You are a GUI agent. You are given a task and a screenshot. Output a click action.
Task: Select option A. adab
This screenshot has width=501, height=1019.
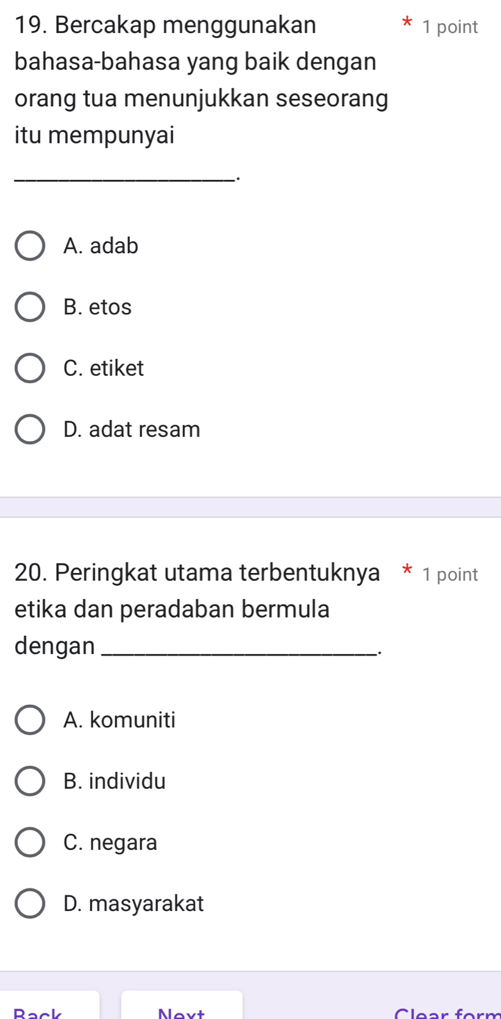29,246
